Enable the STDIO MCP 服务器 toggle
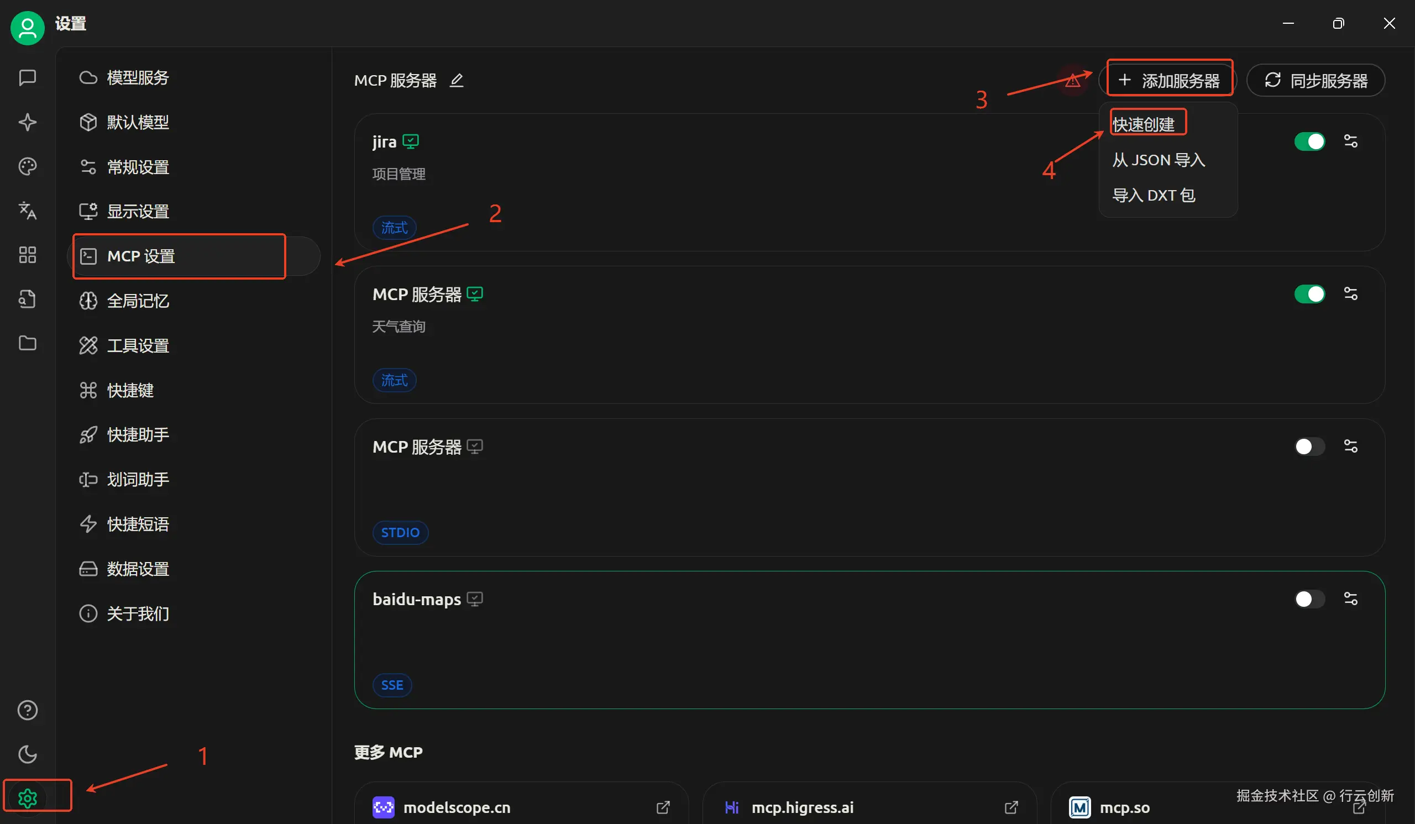The width and height of the screenshot is (1415, 824). click(1309, 446)
